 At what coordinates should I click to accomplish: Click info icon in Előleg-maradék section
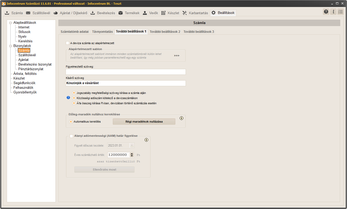(181, 118)
